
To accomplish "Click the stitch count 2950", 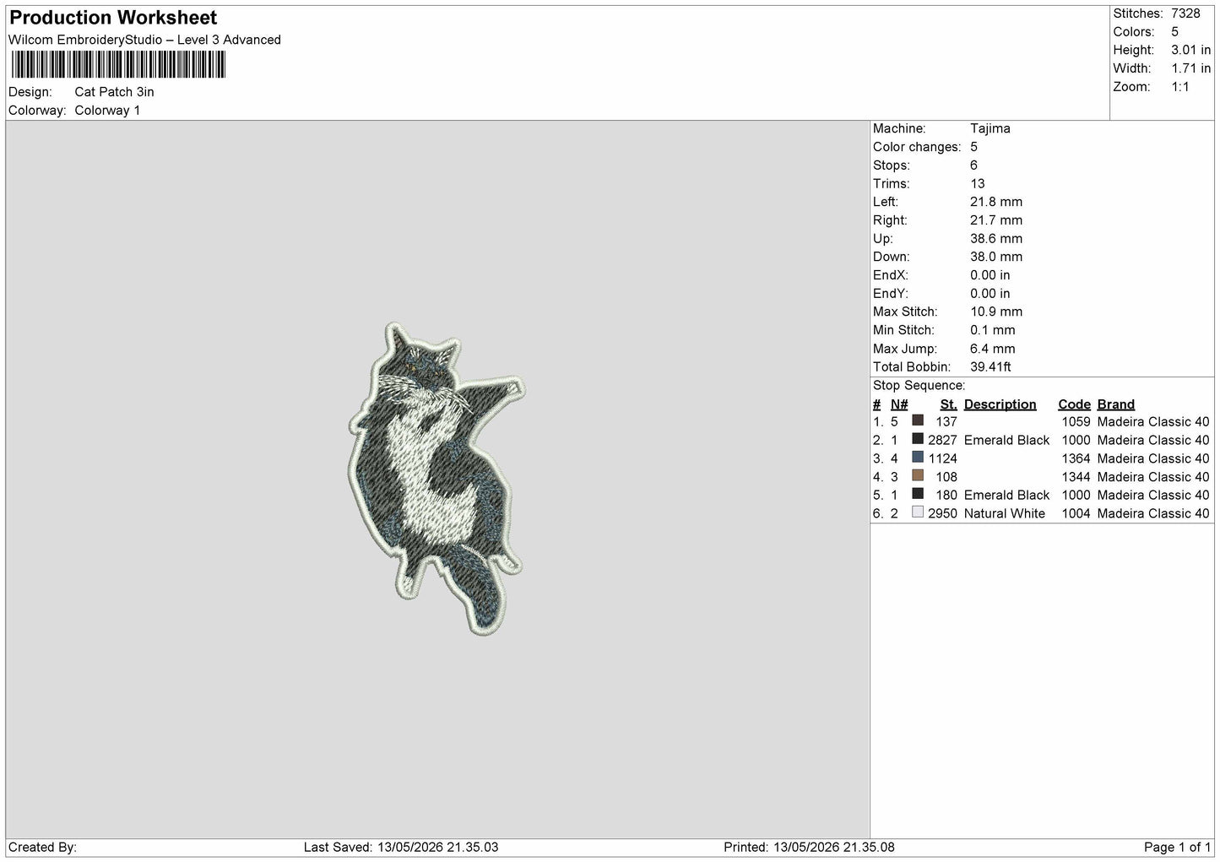I will pos(942,513).
